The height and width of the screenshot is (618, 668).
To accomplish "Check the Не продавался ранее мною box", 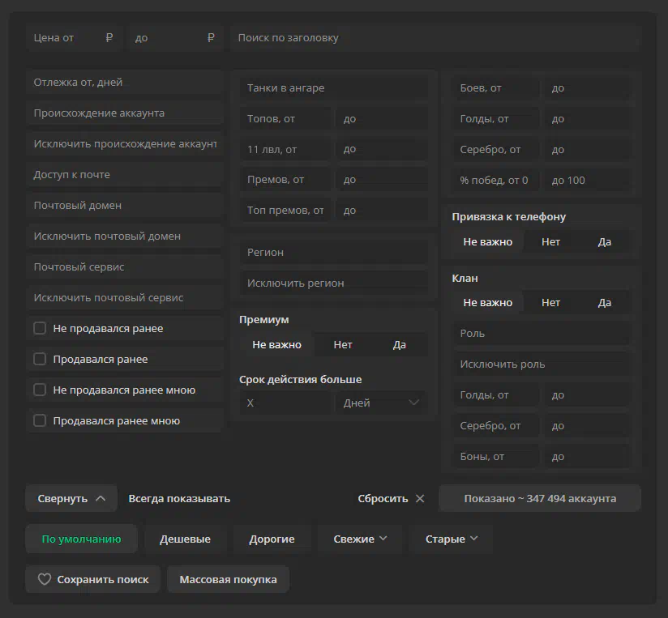I will tap(40, 390).
